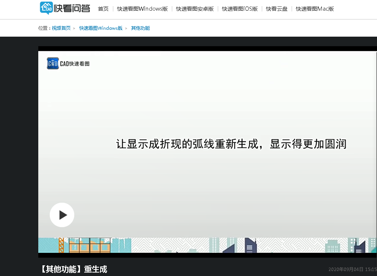Select 快速看图iOS版 menu item

[x=240, y=9]
